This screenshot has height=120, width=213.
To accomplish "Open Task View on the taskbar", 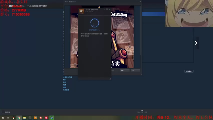I will [x=8, y=118].
